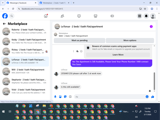Screen dimensions: 160x120
Task: Click the purple 'Apartment Is Still Available' message
Action: pyautogui.click(x=111, y=63)
